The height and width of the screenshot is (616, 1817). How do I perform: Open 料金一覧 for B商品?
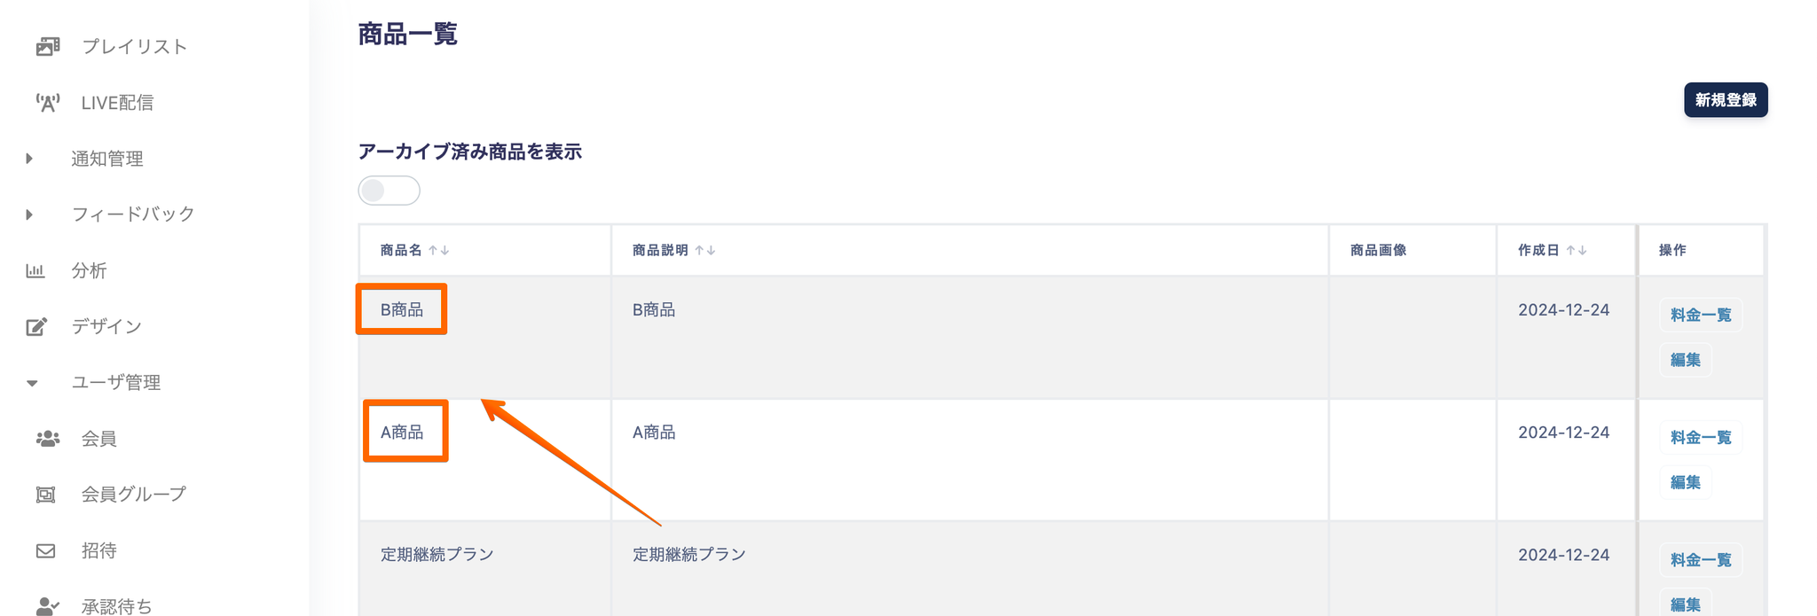(x=1701, y=315)
